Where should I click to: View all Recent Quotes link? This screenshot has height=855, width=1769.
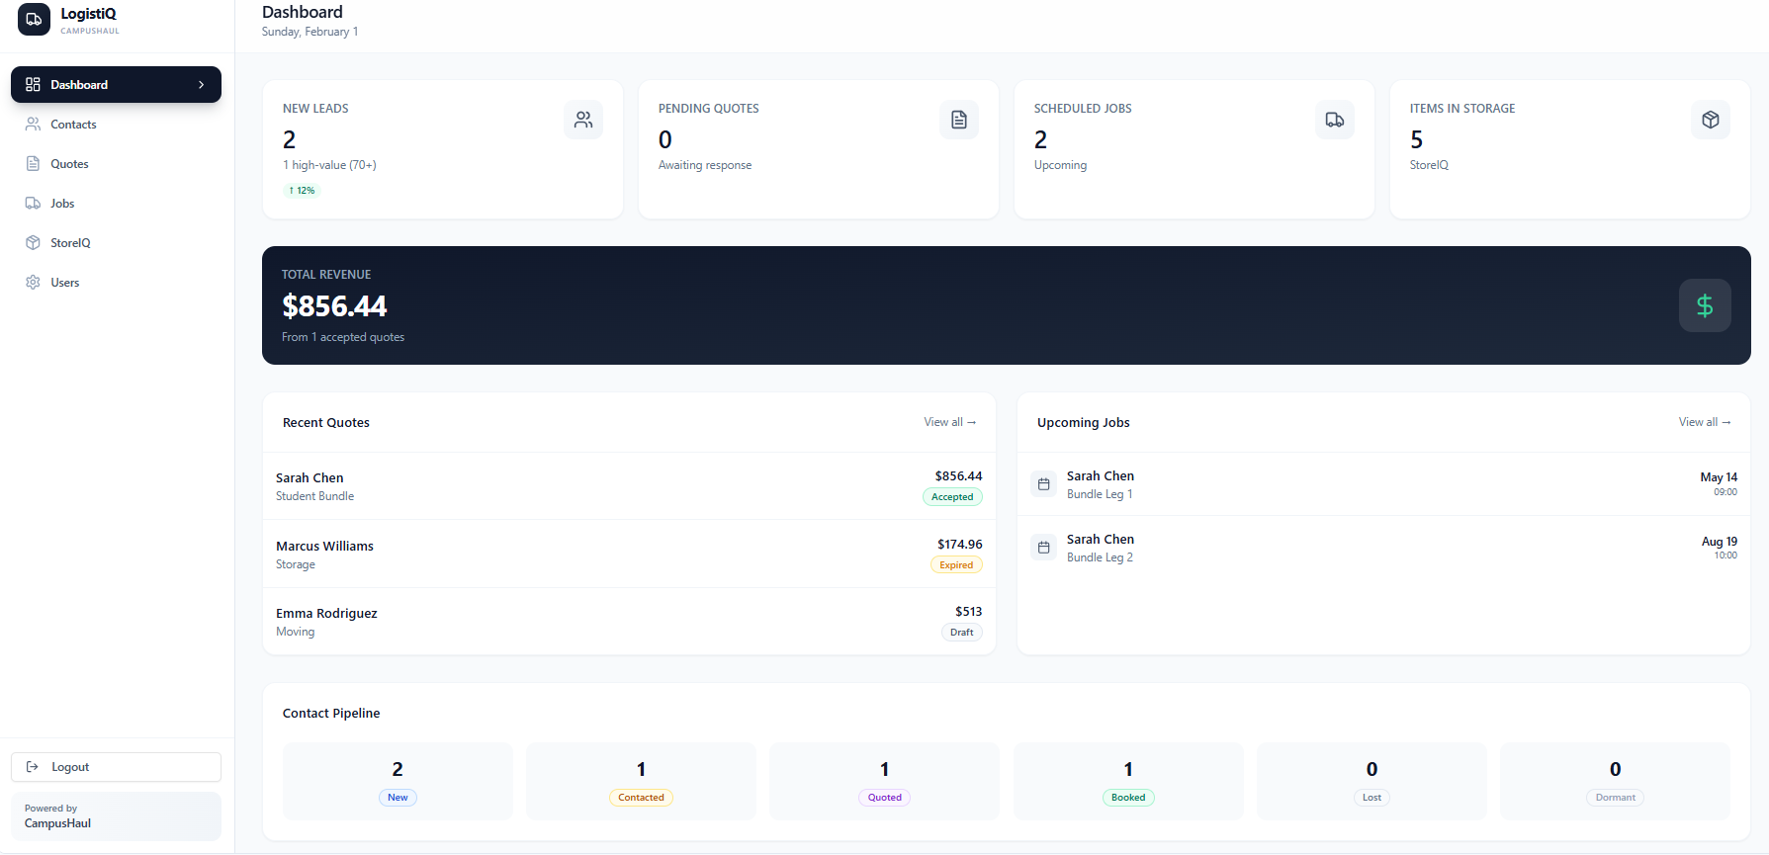pyautogui.click(x=949, y=422)
